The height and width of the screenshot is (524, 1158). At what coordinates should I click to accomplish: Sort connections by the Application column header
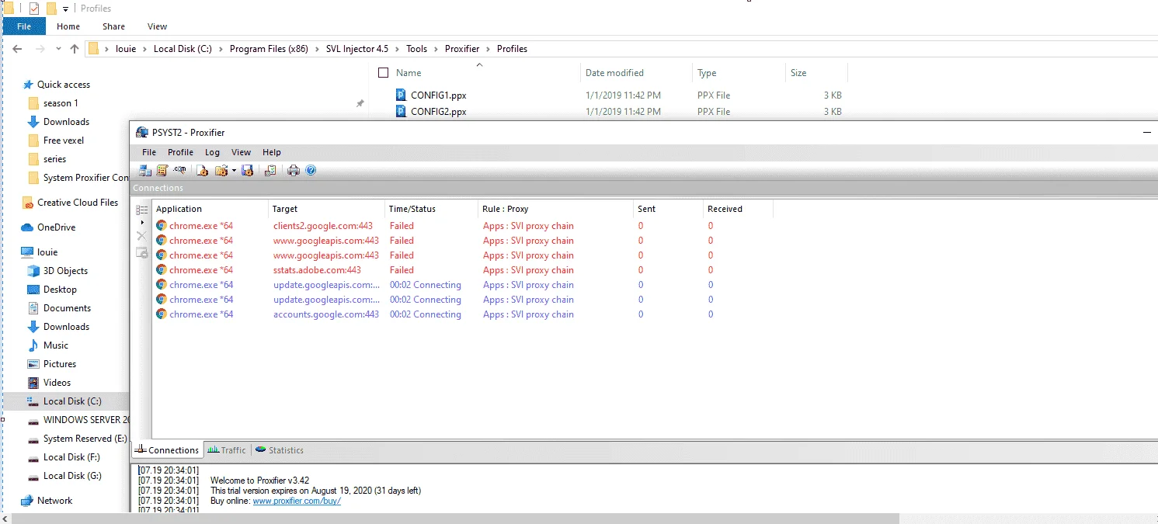[210, 209]
